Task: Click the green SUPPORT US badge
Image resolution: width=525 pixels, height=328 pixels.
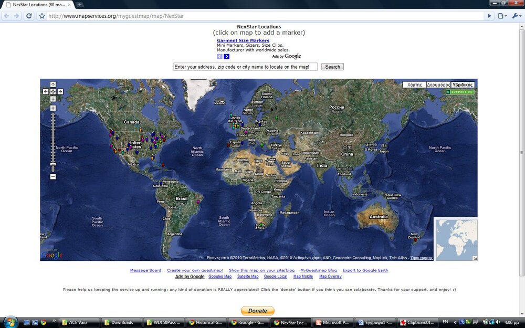Action: click(x=461, y=92)
